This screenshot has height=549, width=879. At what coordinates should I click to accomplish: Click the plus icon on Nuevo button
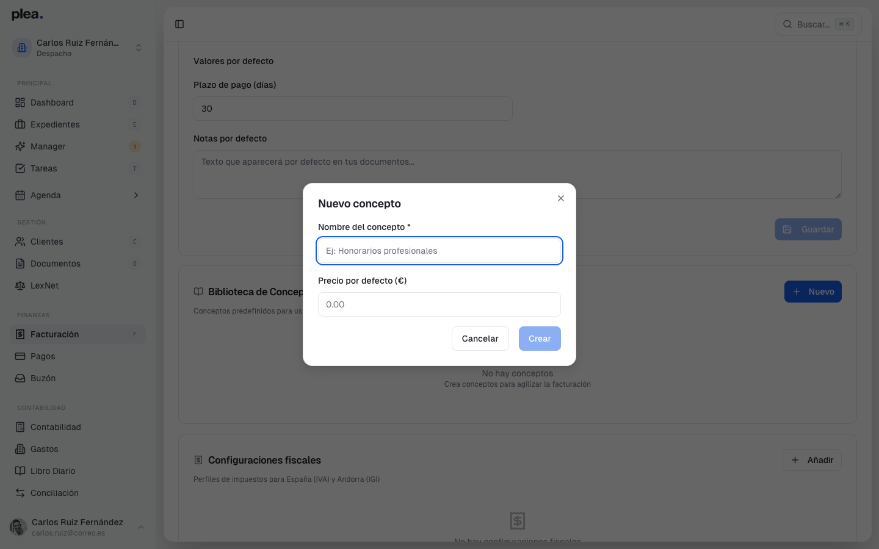click(797, 292)
